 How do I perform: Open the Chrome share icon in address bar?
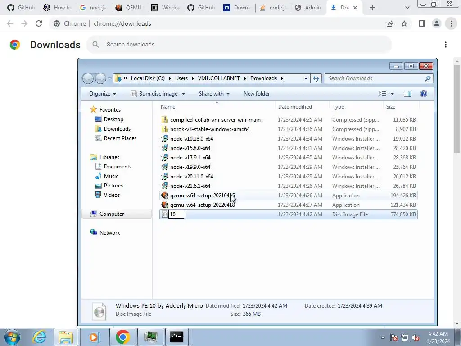(x=390, y=23)
